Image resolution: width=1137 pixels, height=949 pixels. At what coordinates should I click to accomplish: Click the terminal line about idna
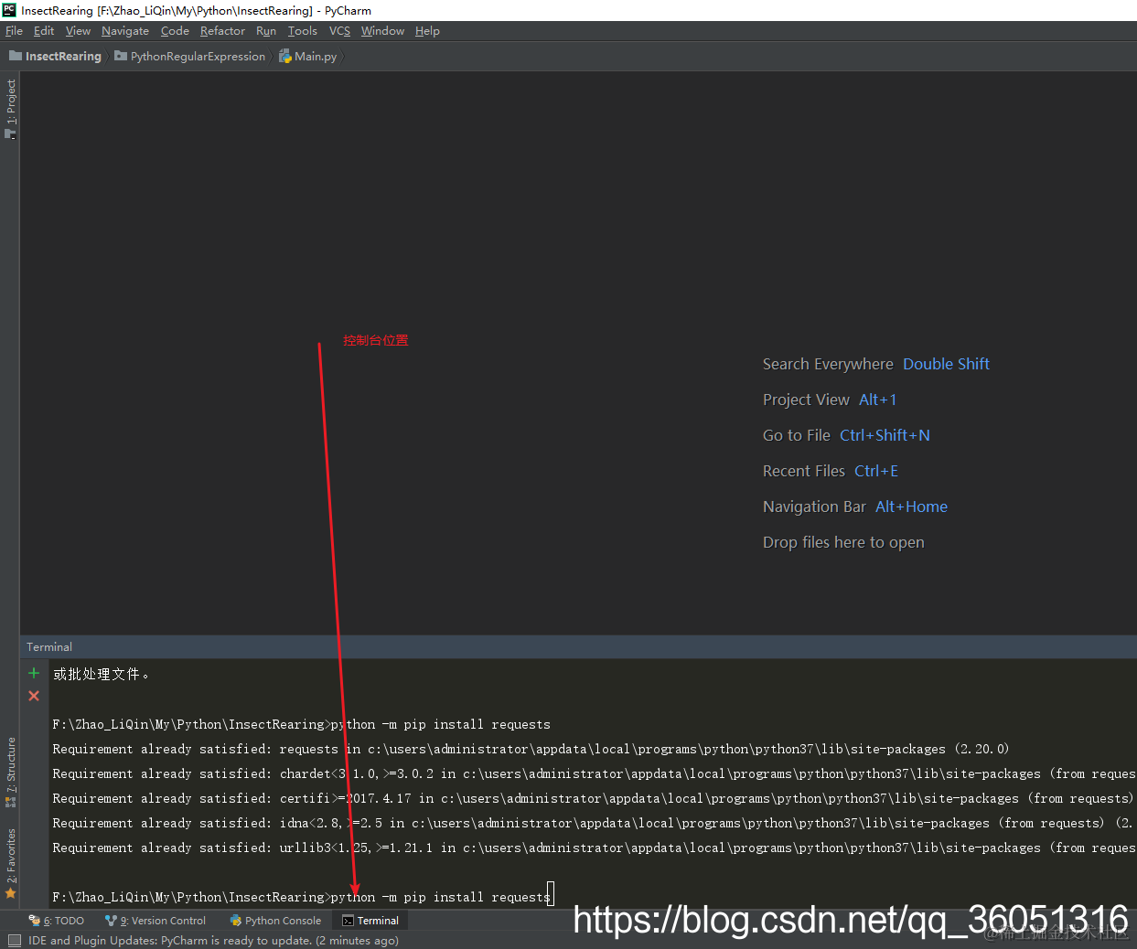pyautogui.click(x=594, y=823)
